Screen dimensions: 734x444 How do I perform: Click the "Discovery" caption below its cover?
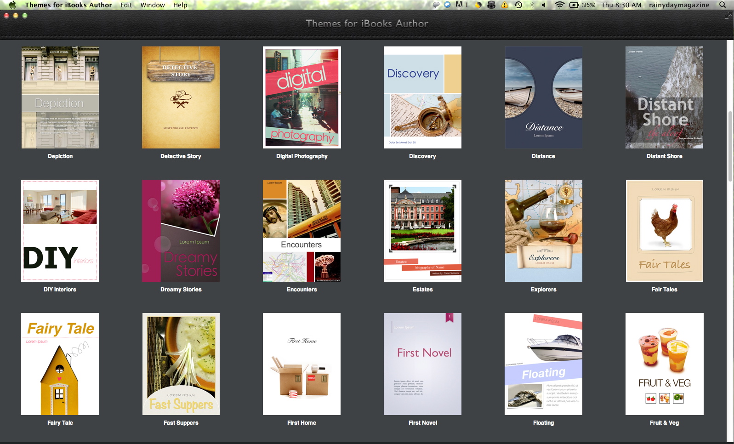pos(422,156)
